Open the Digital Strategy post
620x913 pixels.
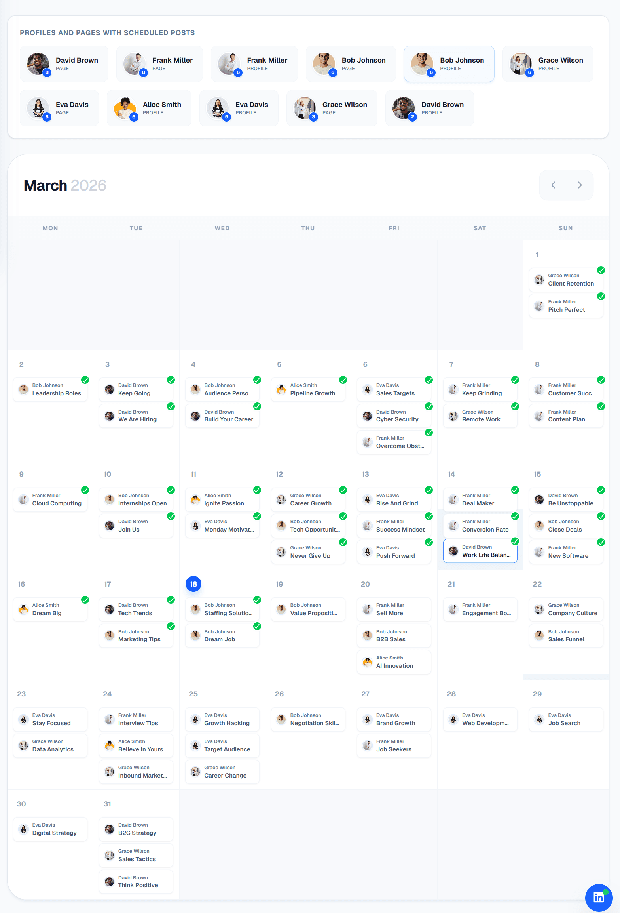click(50, 829)
